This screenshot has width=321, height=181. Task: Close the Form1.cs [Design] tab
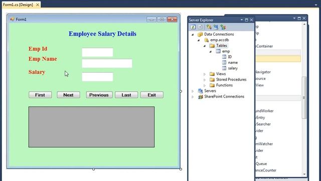[x=38, y=5]
